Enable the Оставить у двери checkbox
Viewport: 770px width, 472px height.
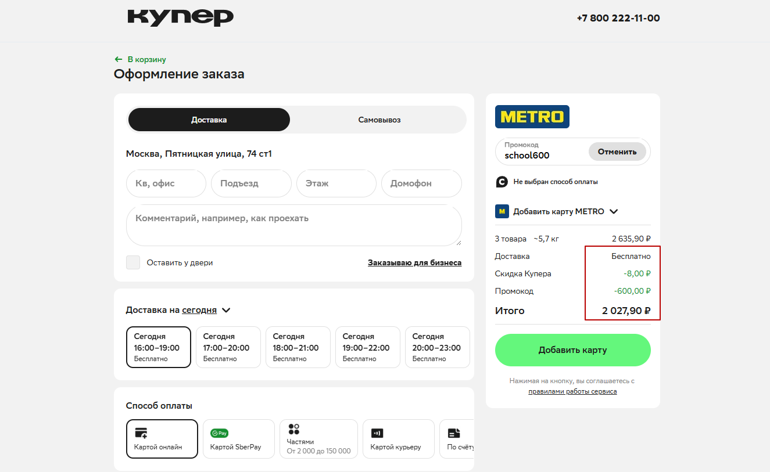[x=133, y=262]
